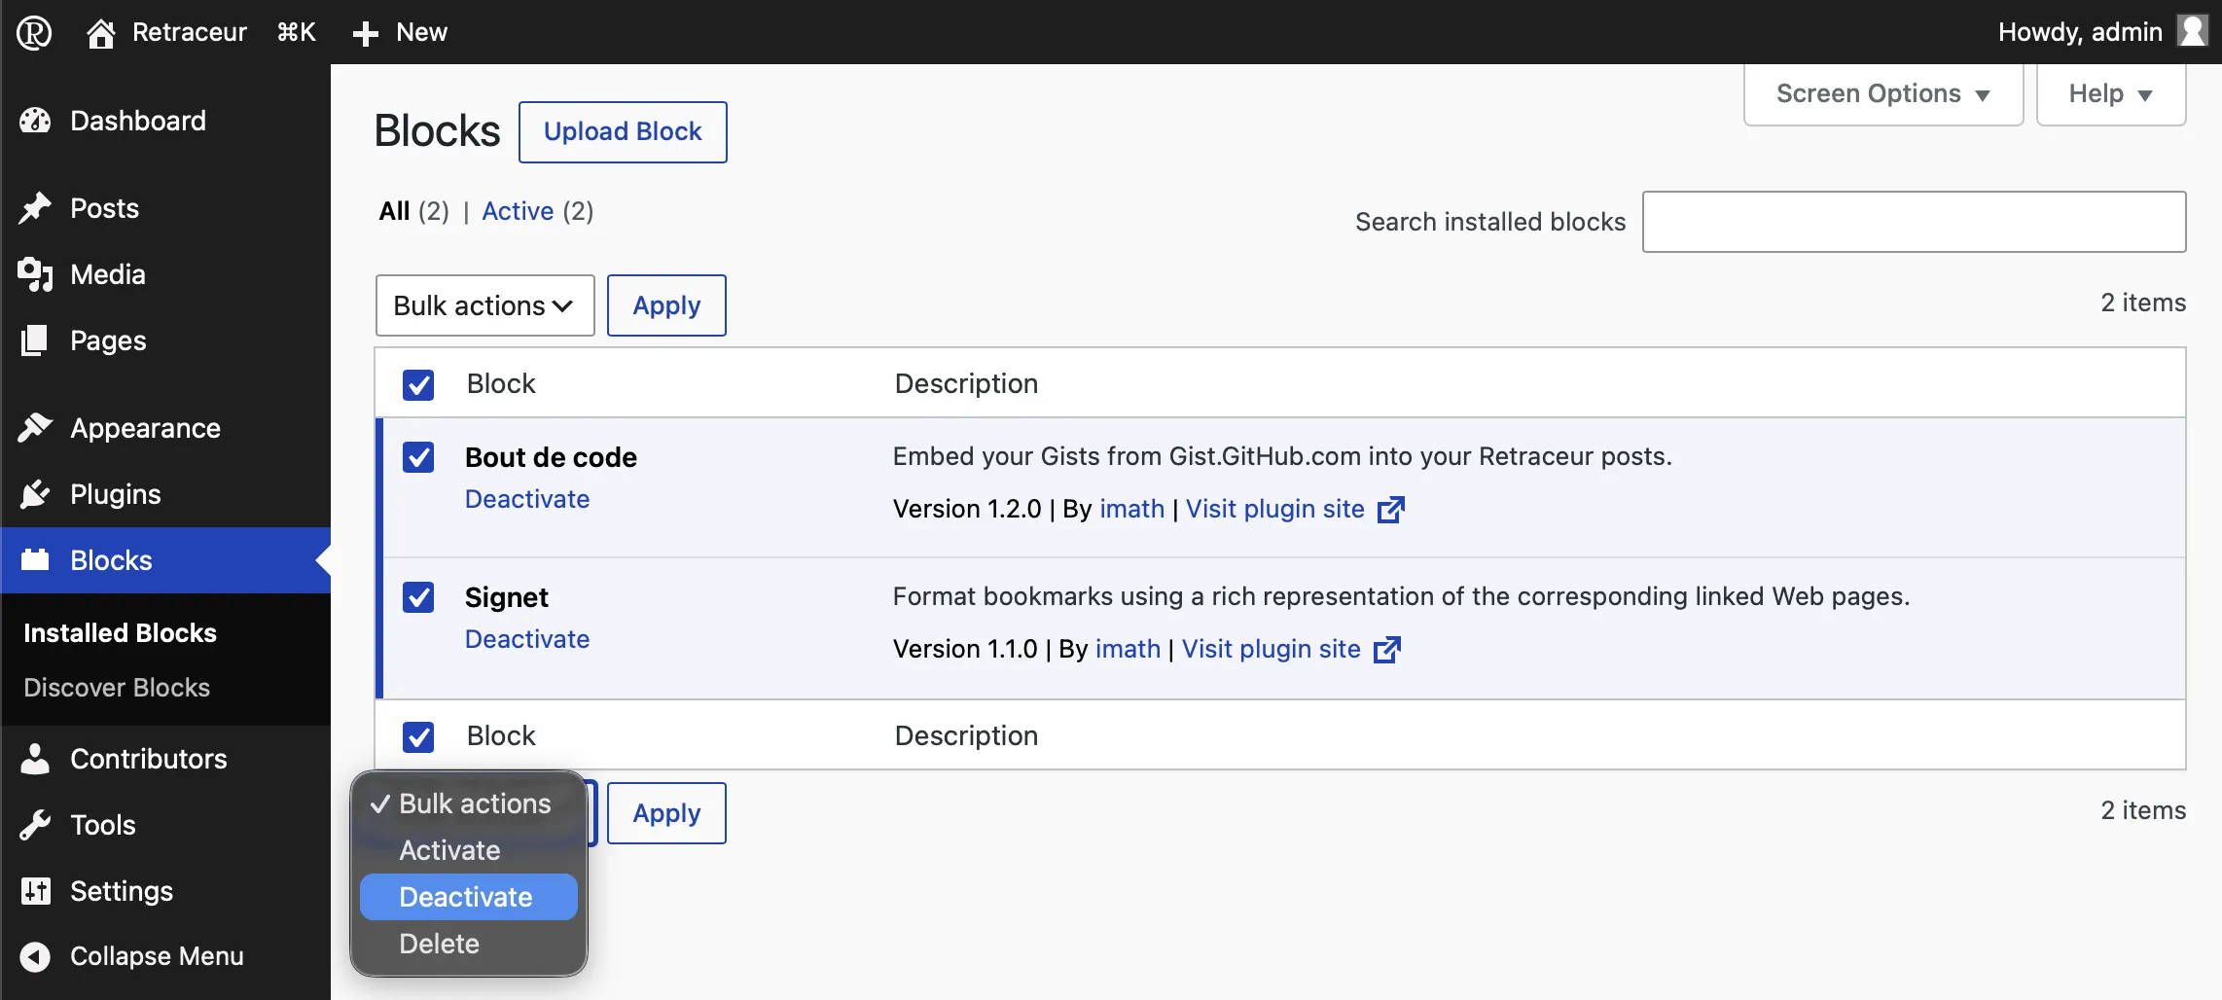Open the top Bulk actions dropdown

(484, 305)
